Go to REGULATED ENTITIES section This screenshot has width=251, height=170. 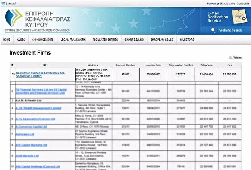click(105, 40)
